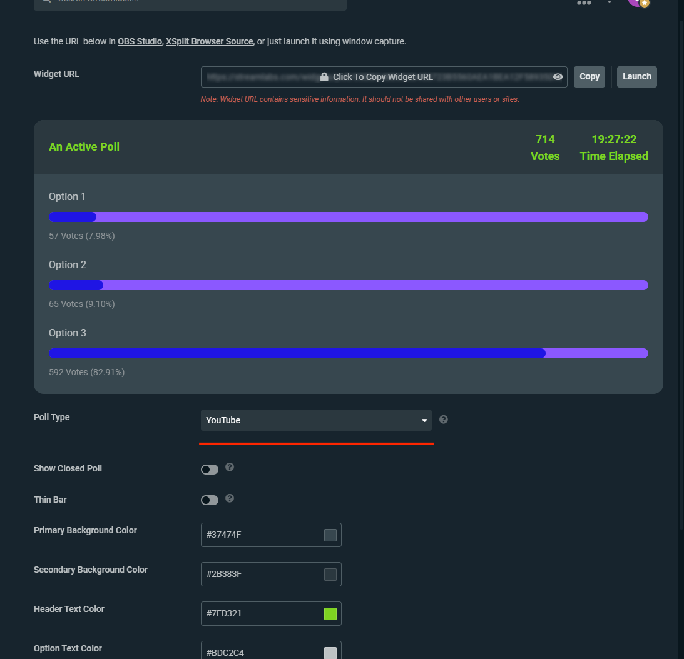Click the lock icon in the Widget URL field
This screenshot has width=684, height=659.
[x=324, y=76]
